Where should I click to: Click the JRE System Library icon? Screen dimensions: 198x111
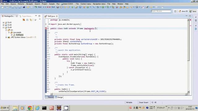[x=9, y=37]
